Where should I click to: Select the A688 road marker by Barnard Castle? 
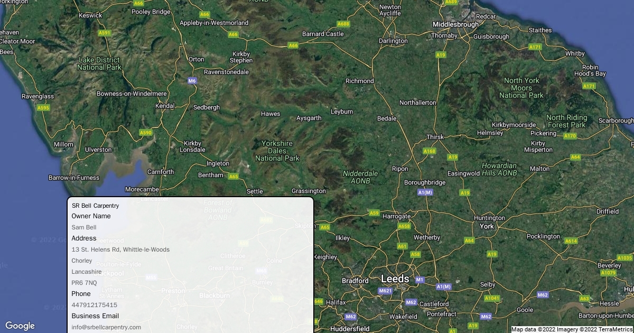(x=343, y=24)
